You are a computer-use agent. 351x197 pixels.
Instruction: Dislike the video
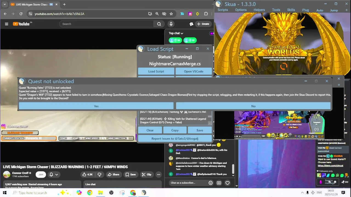(x=99, y=174)
